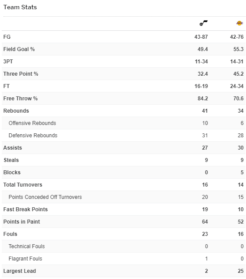Select the Free Throw % row label
Viewport: 246px width, 279px height.
[21, 99]
